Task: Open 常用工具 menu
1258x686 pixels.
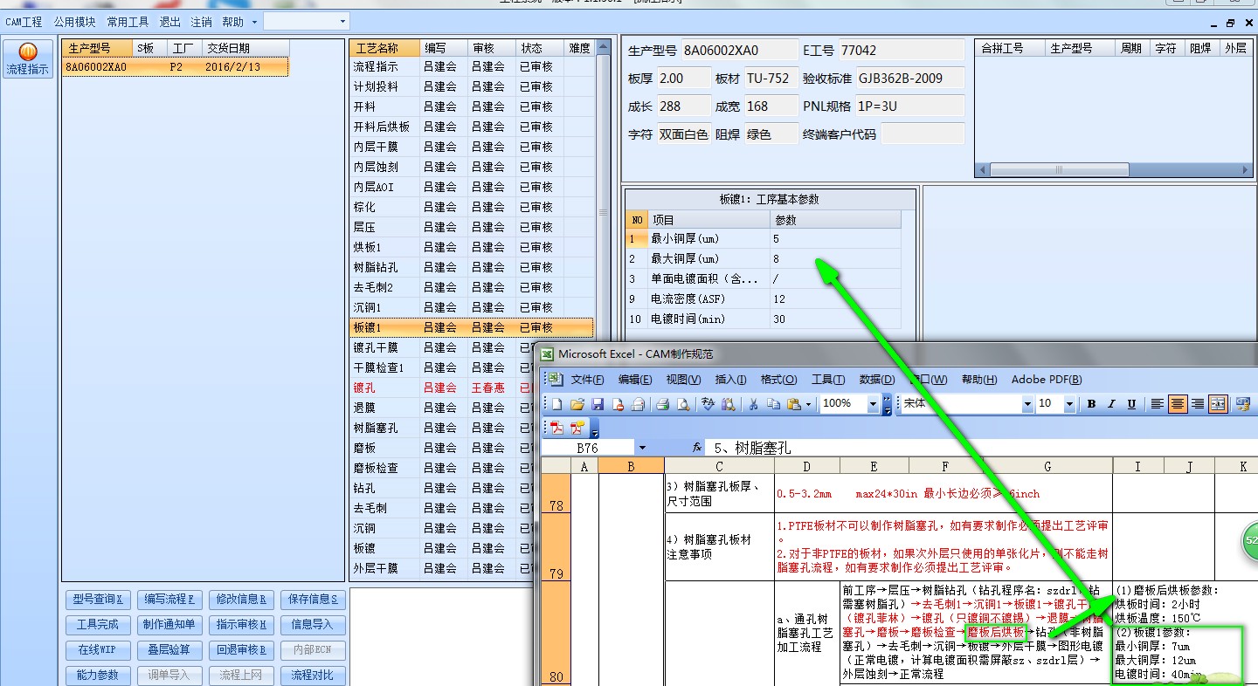Action: (128, 22)
